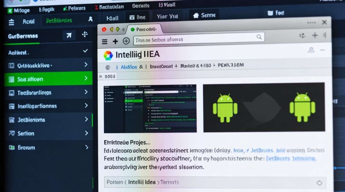
Task: Click into the browser address bar field
Action: 195,40
